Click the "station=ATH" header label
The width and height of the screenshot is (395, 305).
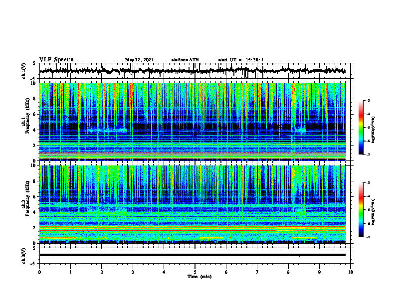185,60
